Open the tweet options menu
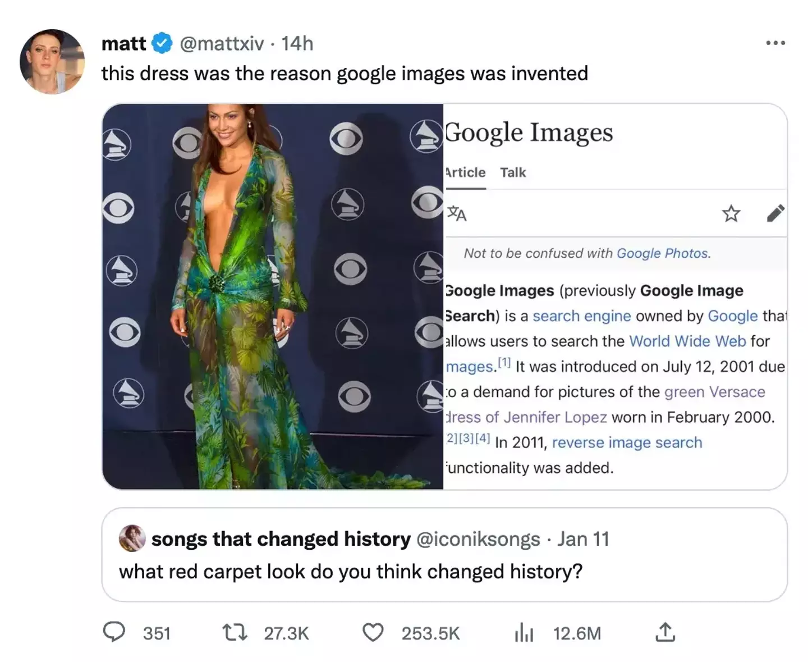The width and height of the screenshot is (808, 662). click(x=776, y=42)
